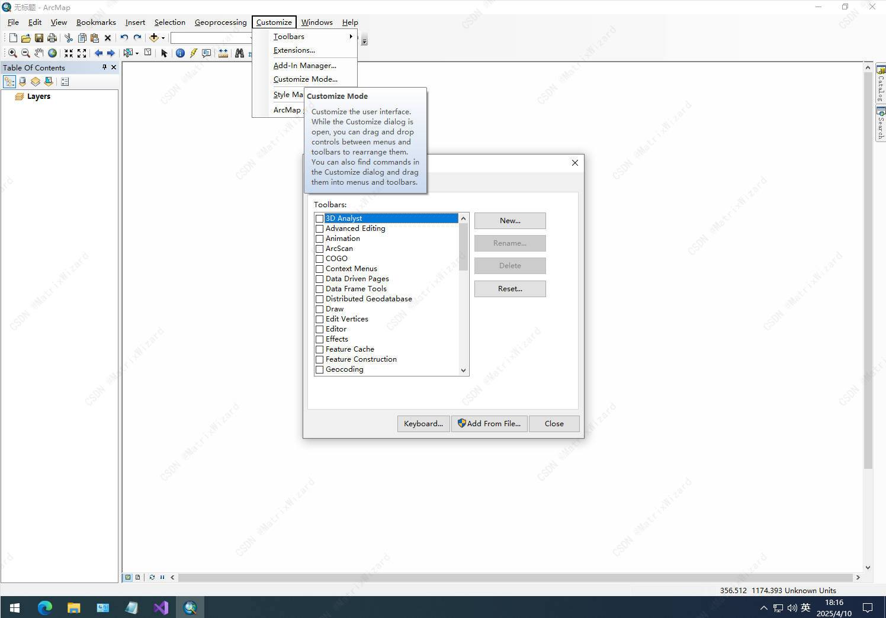Viewport: 886px width, 618px height.
Task: List By Selection in Table Of Contents
Action: [49, 82]
